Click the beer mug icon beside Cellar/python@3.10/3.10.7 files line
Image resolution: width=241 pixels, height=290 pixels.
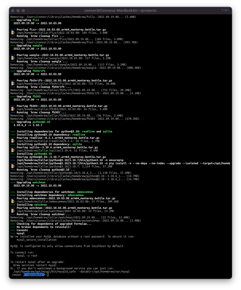(12, 166)
